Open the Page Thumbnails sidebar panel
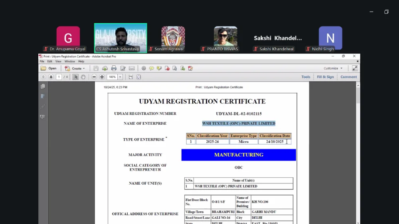This screenshot has width=399, height=224. (x=43, y=86)
